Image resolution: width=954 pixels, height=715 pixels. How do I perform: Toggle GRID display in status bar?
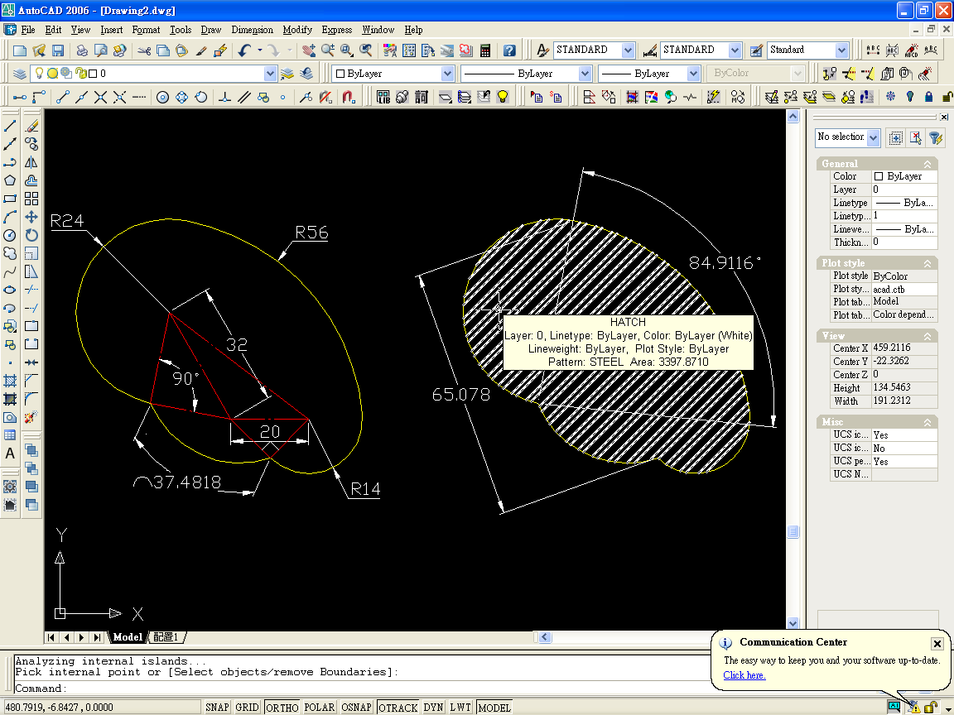pos(247,707)
